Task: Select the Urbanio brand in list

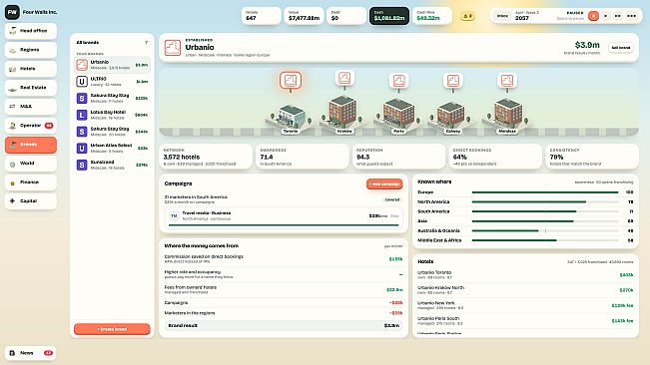Action: tap(112, 65)
